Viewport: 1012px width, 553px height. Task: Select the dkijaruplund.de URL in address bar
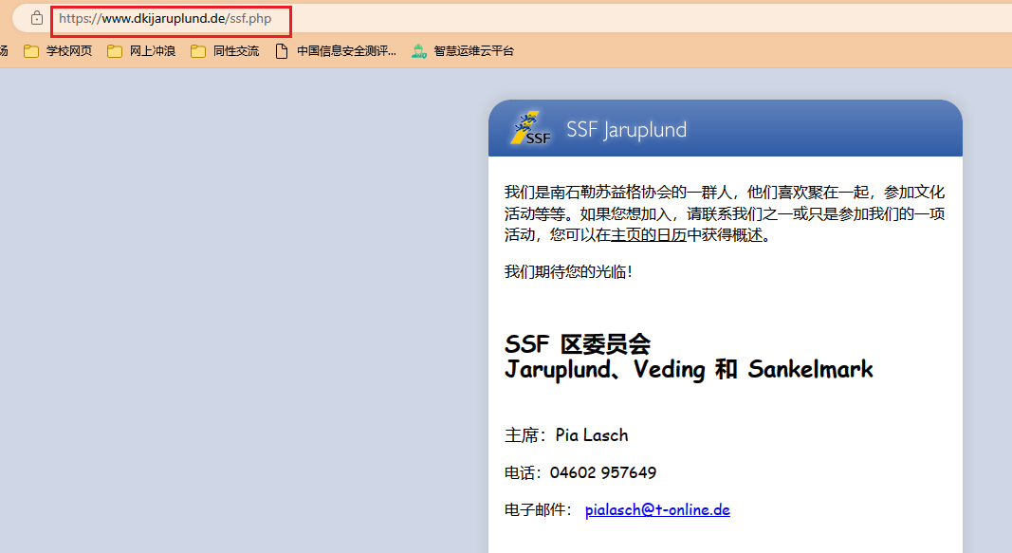tap(165, 19)
